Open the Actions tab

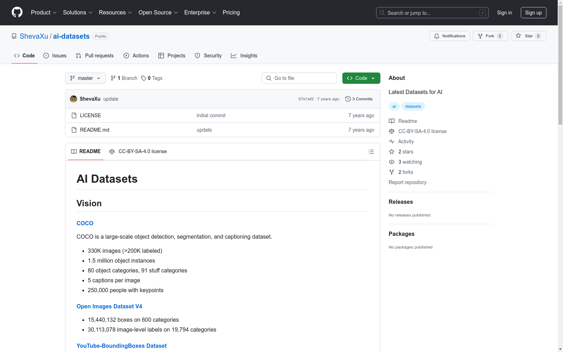click(136, 56)
